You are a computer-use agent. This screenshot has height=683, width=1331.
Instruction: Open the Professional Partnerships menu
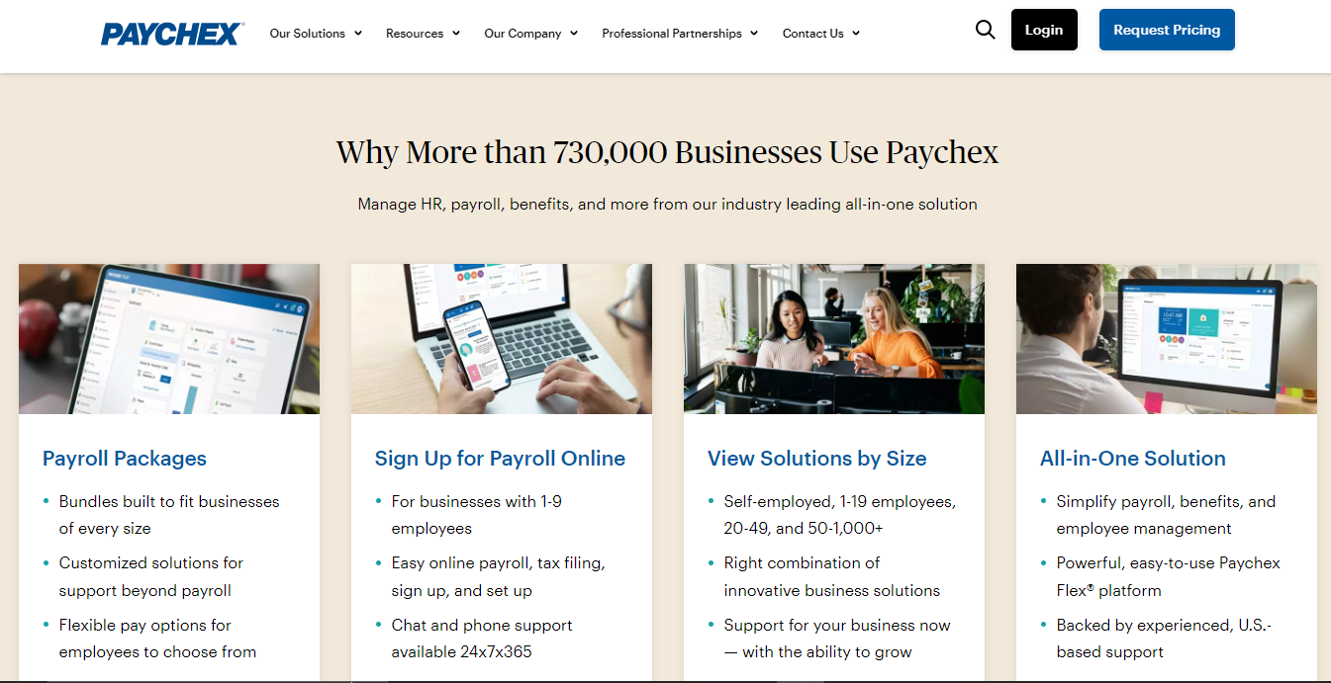(x=680, y=34)
